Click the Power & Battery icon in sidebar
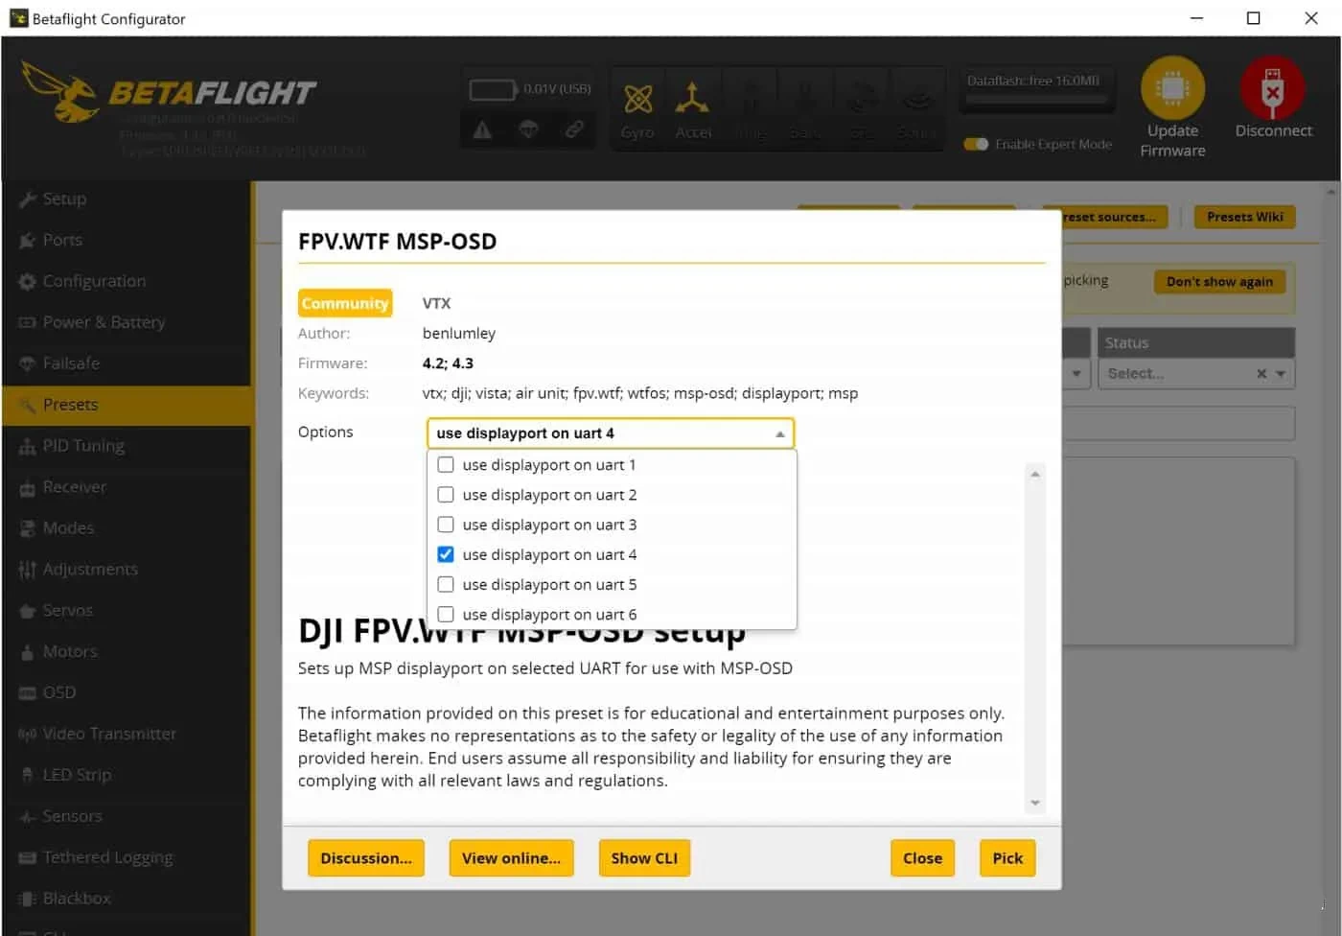 tap(28, 323)
